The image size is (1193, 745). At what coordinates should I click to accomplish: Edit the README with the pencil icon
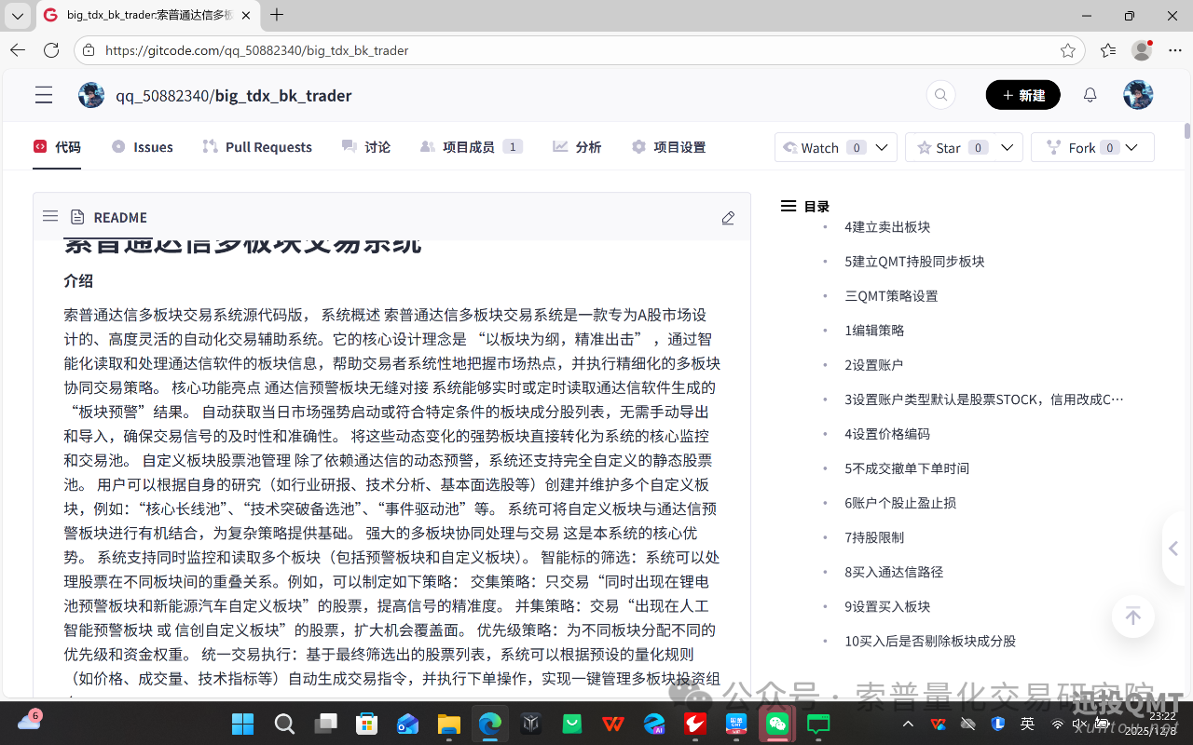[x=728, y=217]
